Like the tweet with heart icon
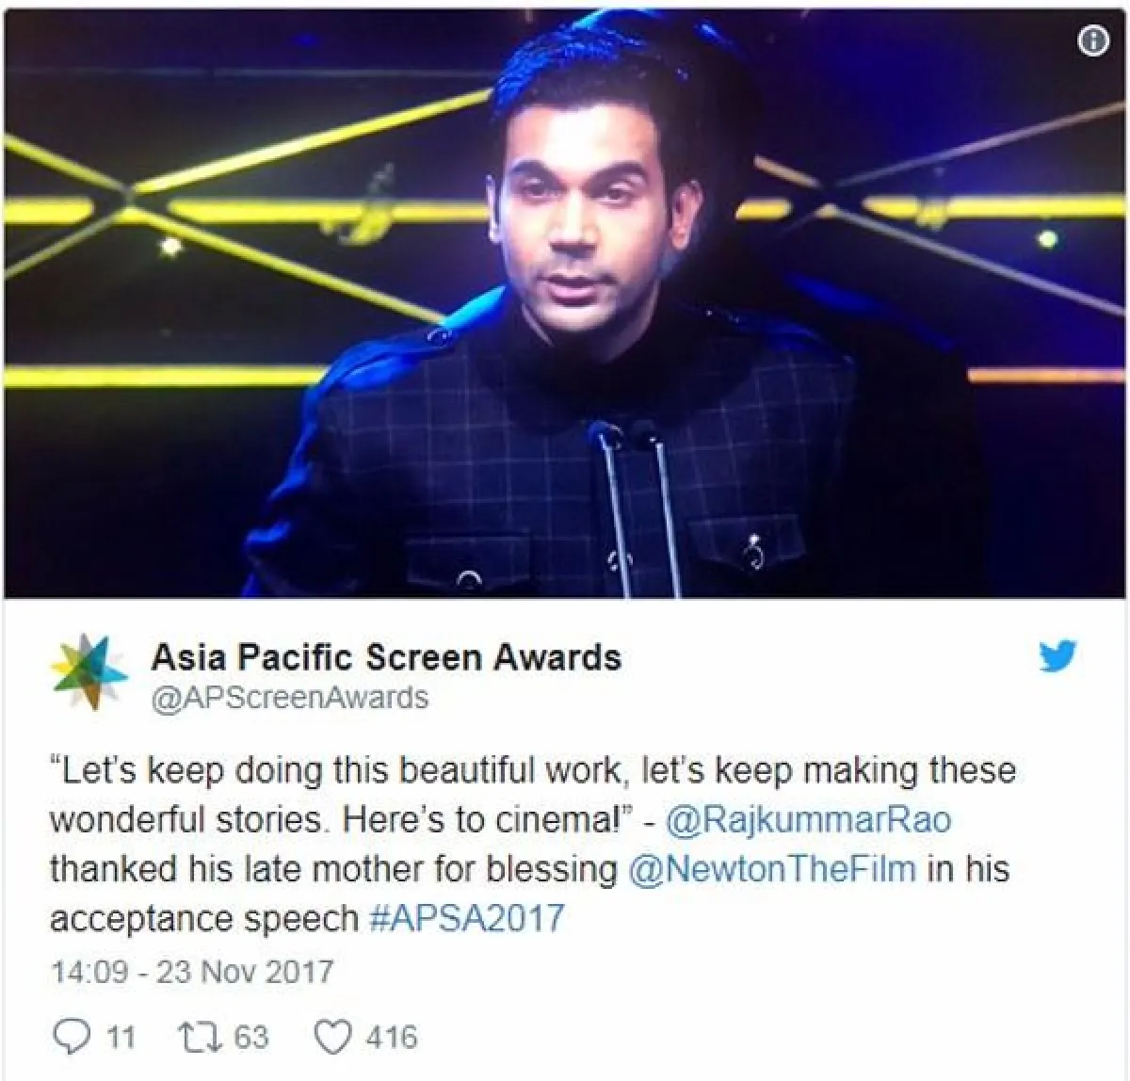 [331, 1038]
